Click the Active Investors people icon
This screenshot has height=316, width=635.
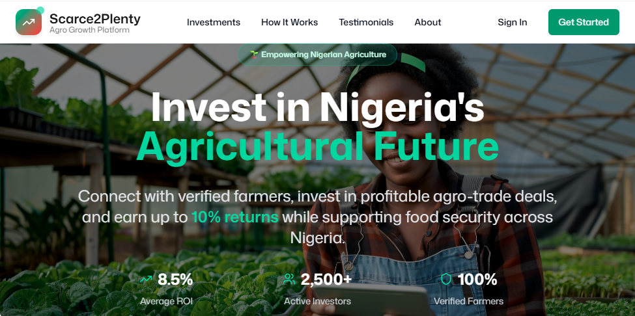tap(289, 280)
